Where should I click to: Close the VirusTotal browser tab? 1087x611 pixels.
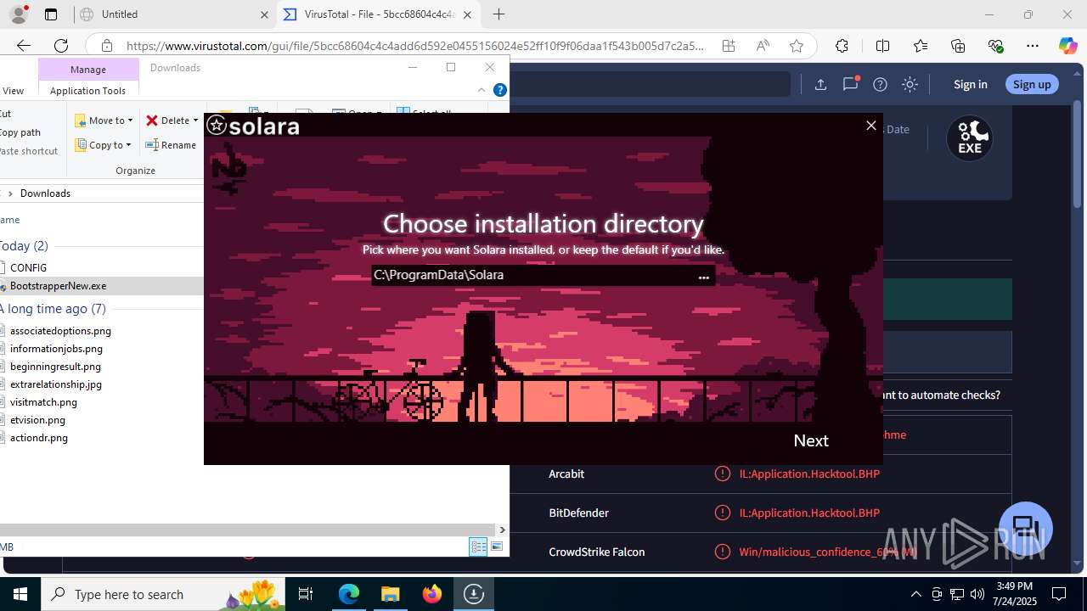click(x=467, y=14)
